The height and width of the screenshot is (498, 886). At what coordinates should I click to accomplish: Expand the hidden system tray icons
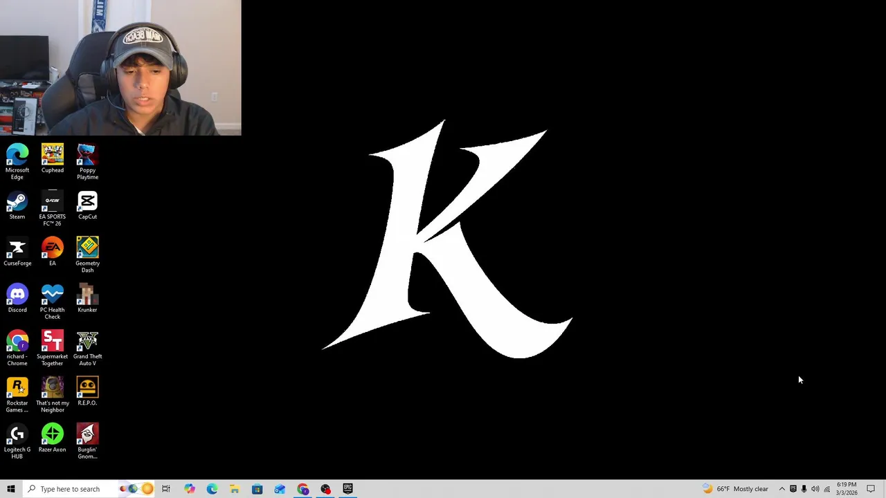(782, 489)
